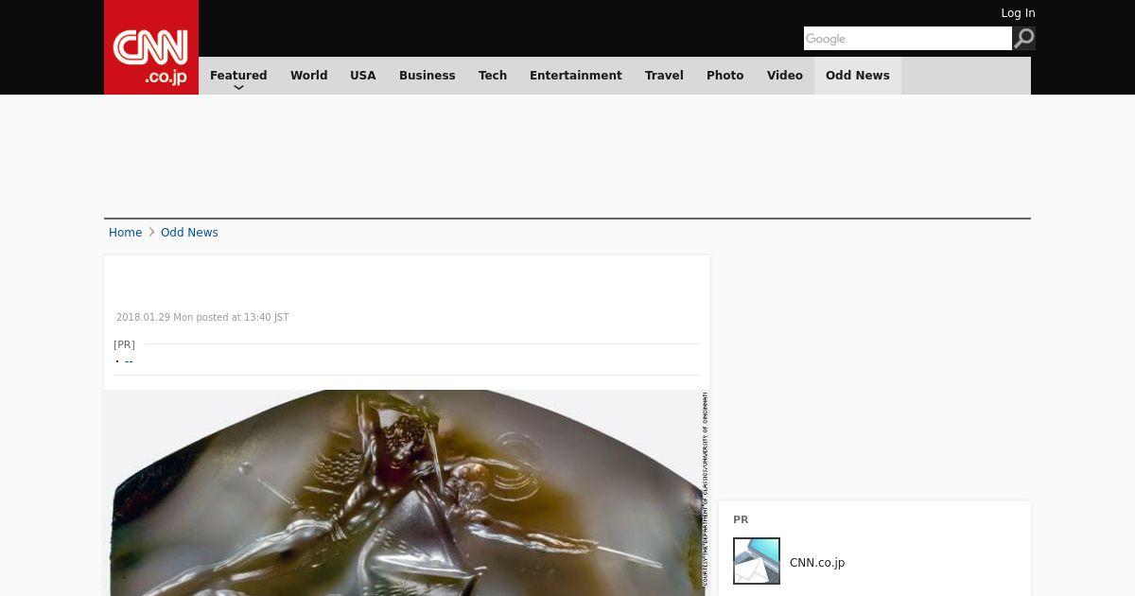The image size is (1135, 596).
Task: Open the CNN.co.jp PR link
Action: pyautogui.click(x=817, y=563)
